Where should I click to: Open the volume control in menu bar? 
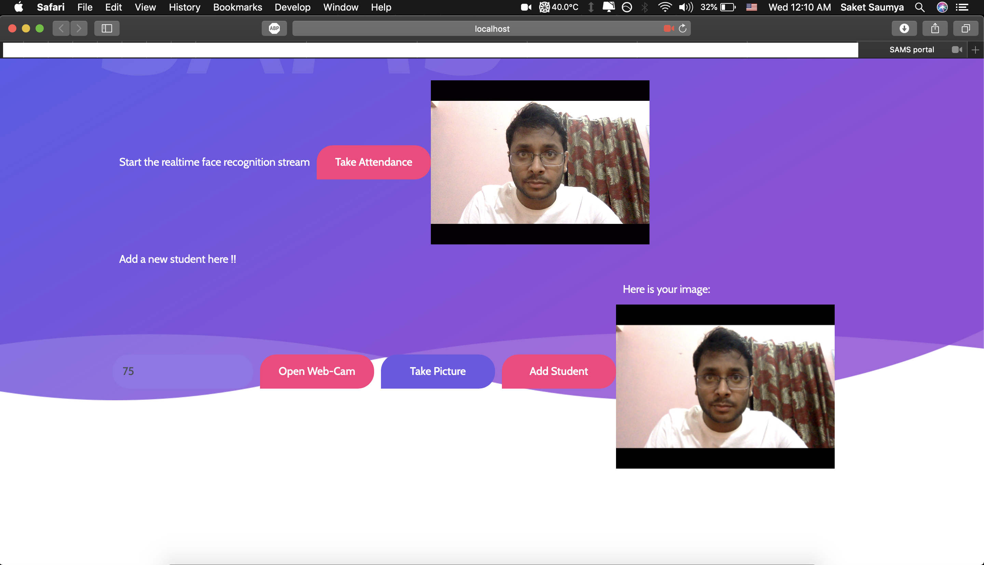pos(686,7)
